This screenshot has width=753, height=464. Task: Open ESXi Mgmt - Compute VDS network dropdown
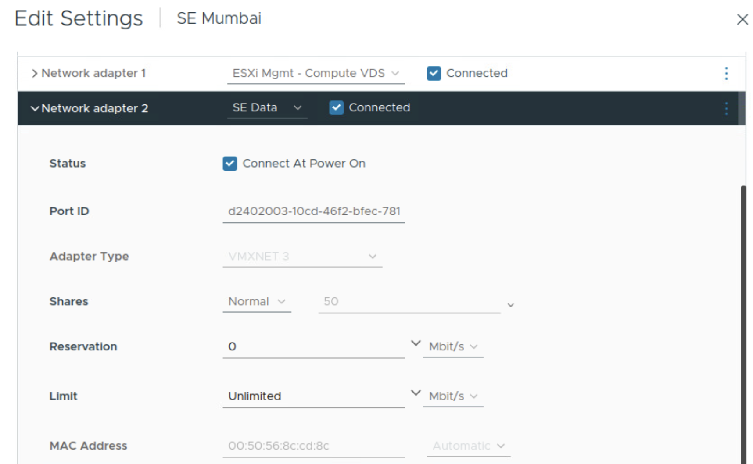coord(316,73)
